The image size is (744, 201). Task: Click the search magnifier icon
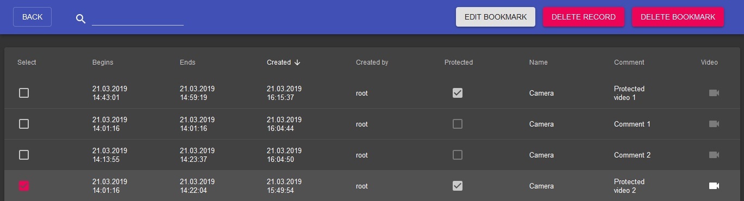pos(81,19)
